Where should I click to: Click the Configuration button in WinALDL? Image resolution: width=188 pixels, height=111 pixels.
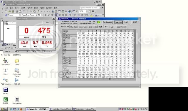click(108, 22)
